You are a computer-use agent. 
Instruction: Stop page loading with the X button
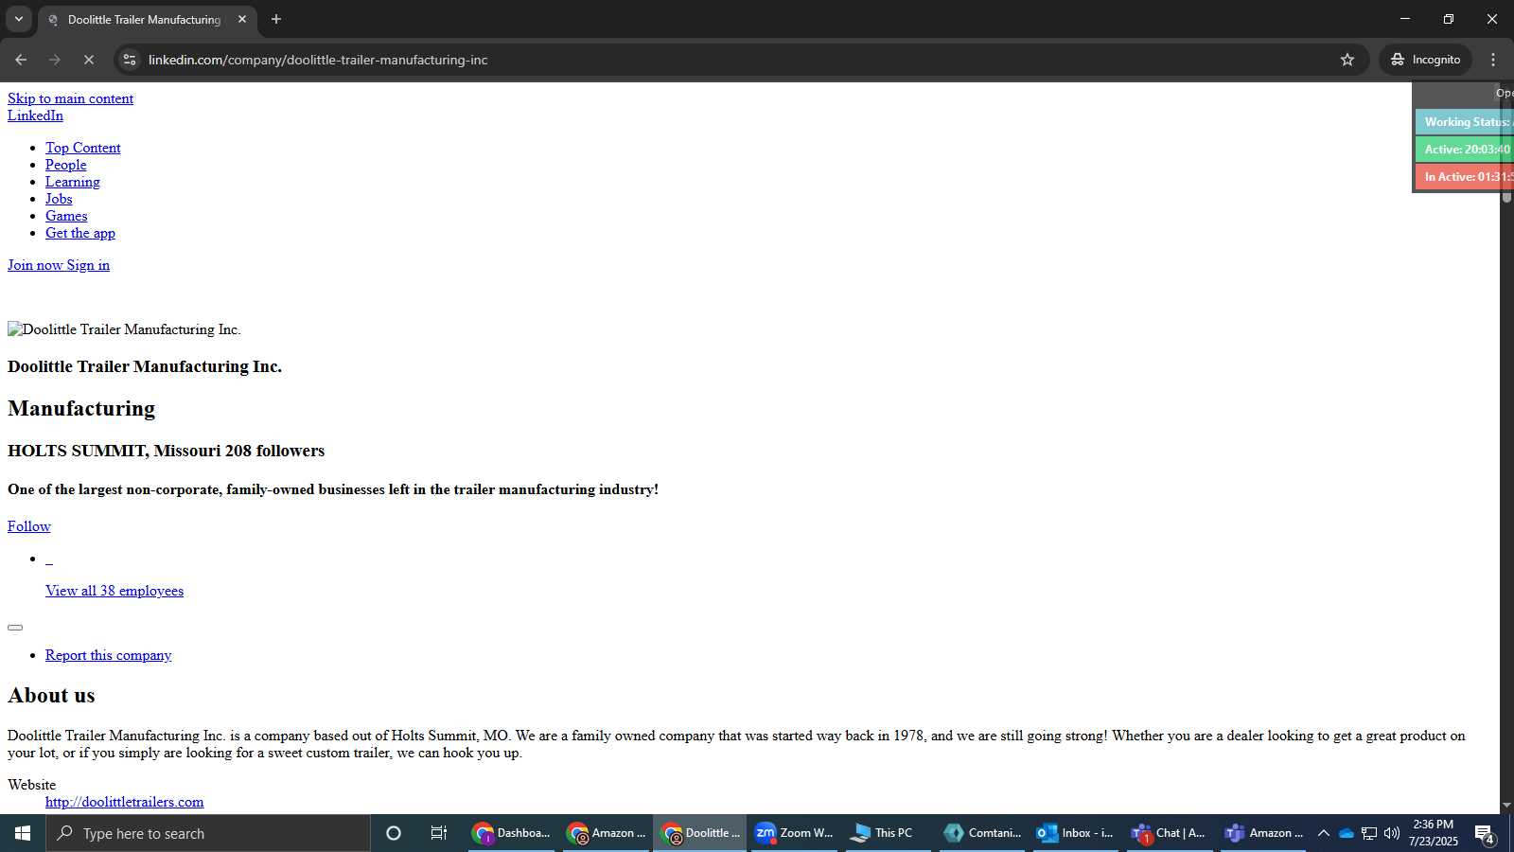pos(88,60)
